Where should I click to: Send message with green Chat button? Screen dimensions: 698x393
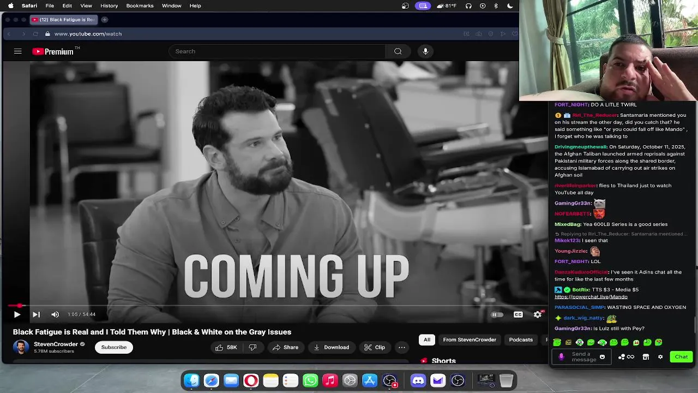coord(681,357)
